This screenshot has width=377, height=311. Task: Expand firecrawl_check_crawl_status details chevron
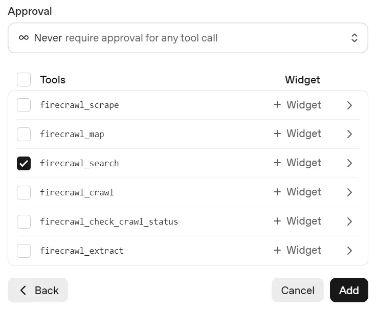coord(349,221)
